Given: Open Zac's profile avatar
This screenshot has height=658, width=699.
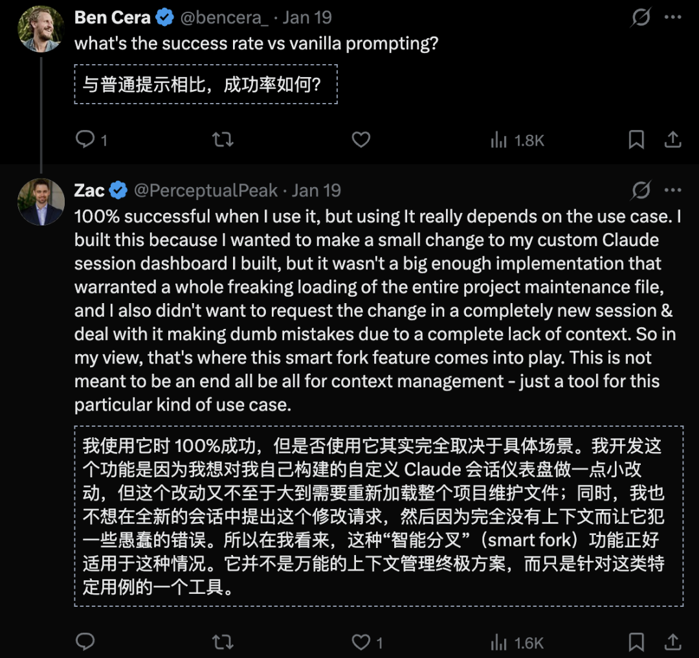Looking at the screenshot, I should point(41,201).
